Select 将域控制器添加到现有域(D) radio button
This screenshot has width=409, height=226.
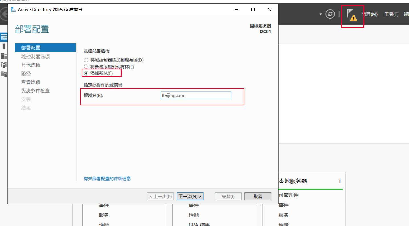point(86,60)
